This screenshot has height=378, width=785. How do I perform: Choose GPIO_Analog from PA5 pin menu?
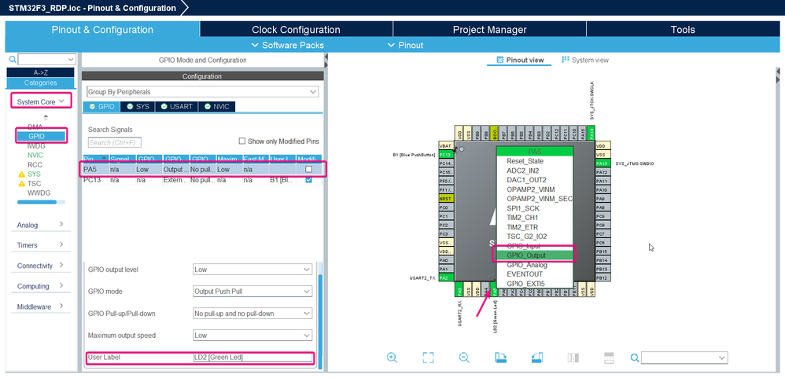(x=527, y=265)
